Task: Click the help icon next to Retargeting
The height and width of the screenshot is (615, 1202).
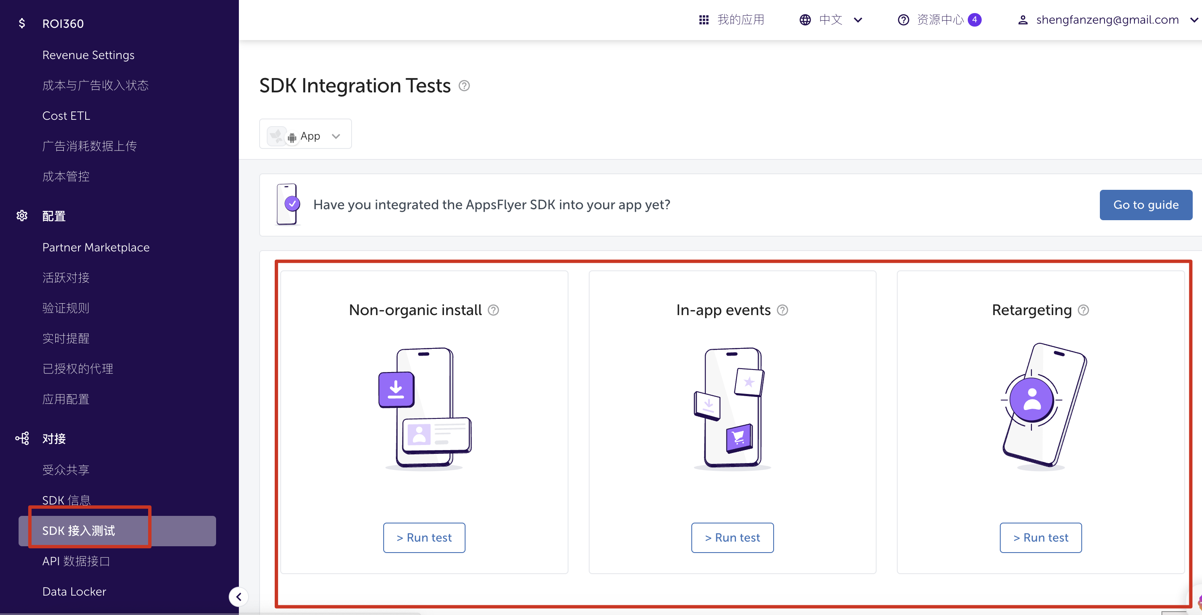Action: (1083, 310)
